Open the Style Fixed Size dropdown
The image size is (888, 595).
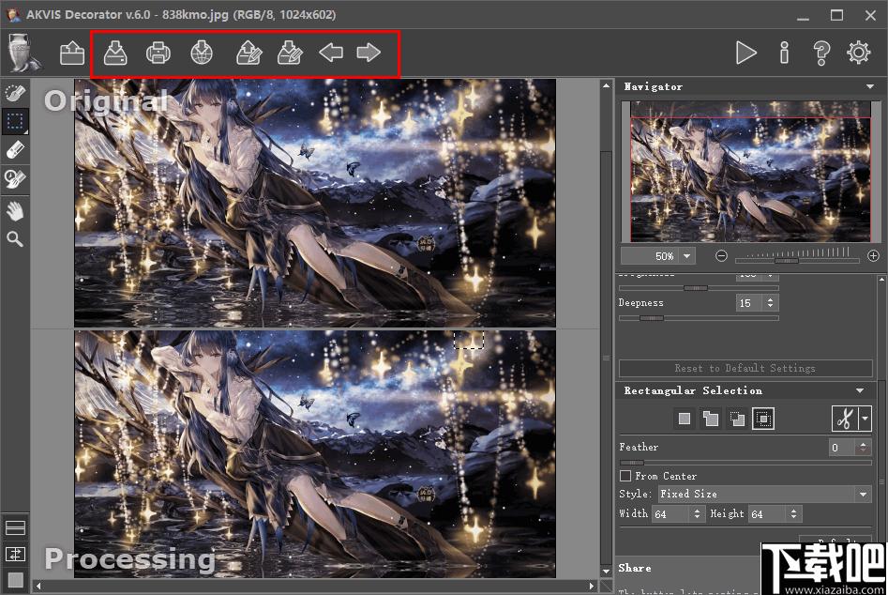click(764, 495)
